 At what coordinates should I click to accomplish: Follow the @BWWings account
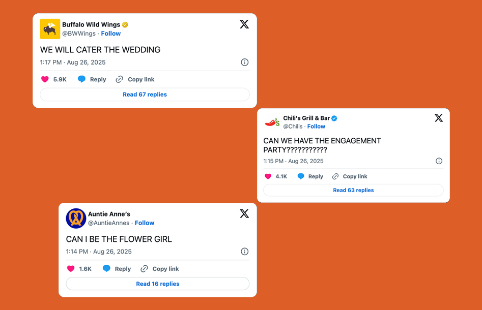(x=110, y=34)
